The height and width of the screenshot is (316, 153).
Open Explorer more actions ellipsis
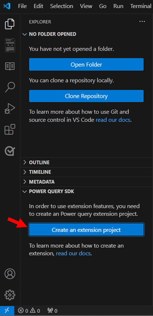point(142,22)
